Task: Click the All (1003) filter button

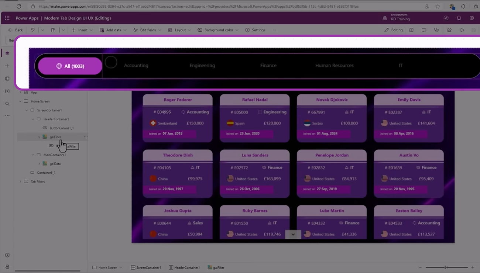Action: [70, 66]
